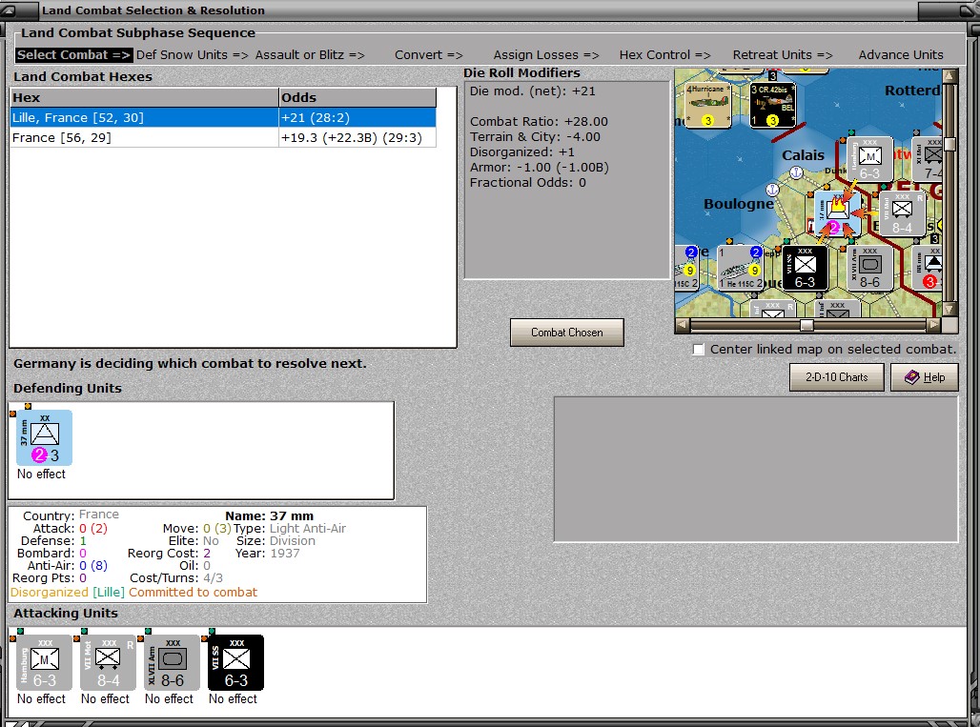Click "No effect" under the VII SS attacker
The width and height of the screenshot is (980, 727).
(x=234, y=699)
